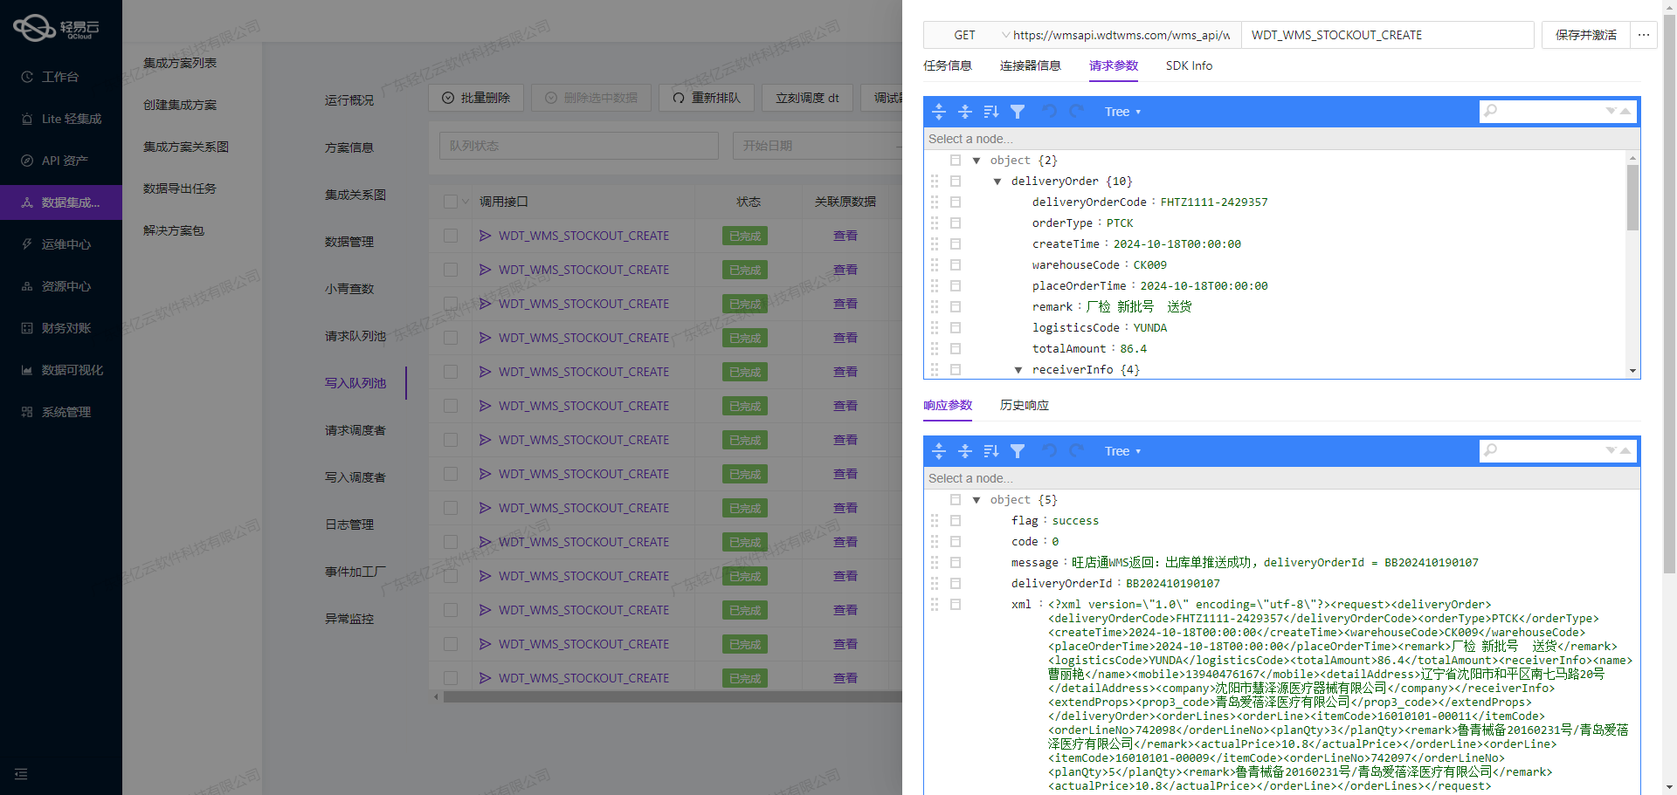
Task: Open the 资源中心 sidebar item
Action: point(61,286)
